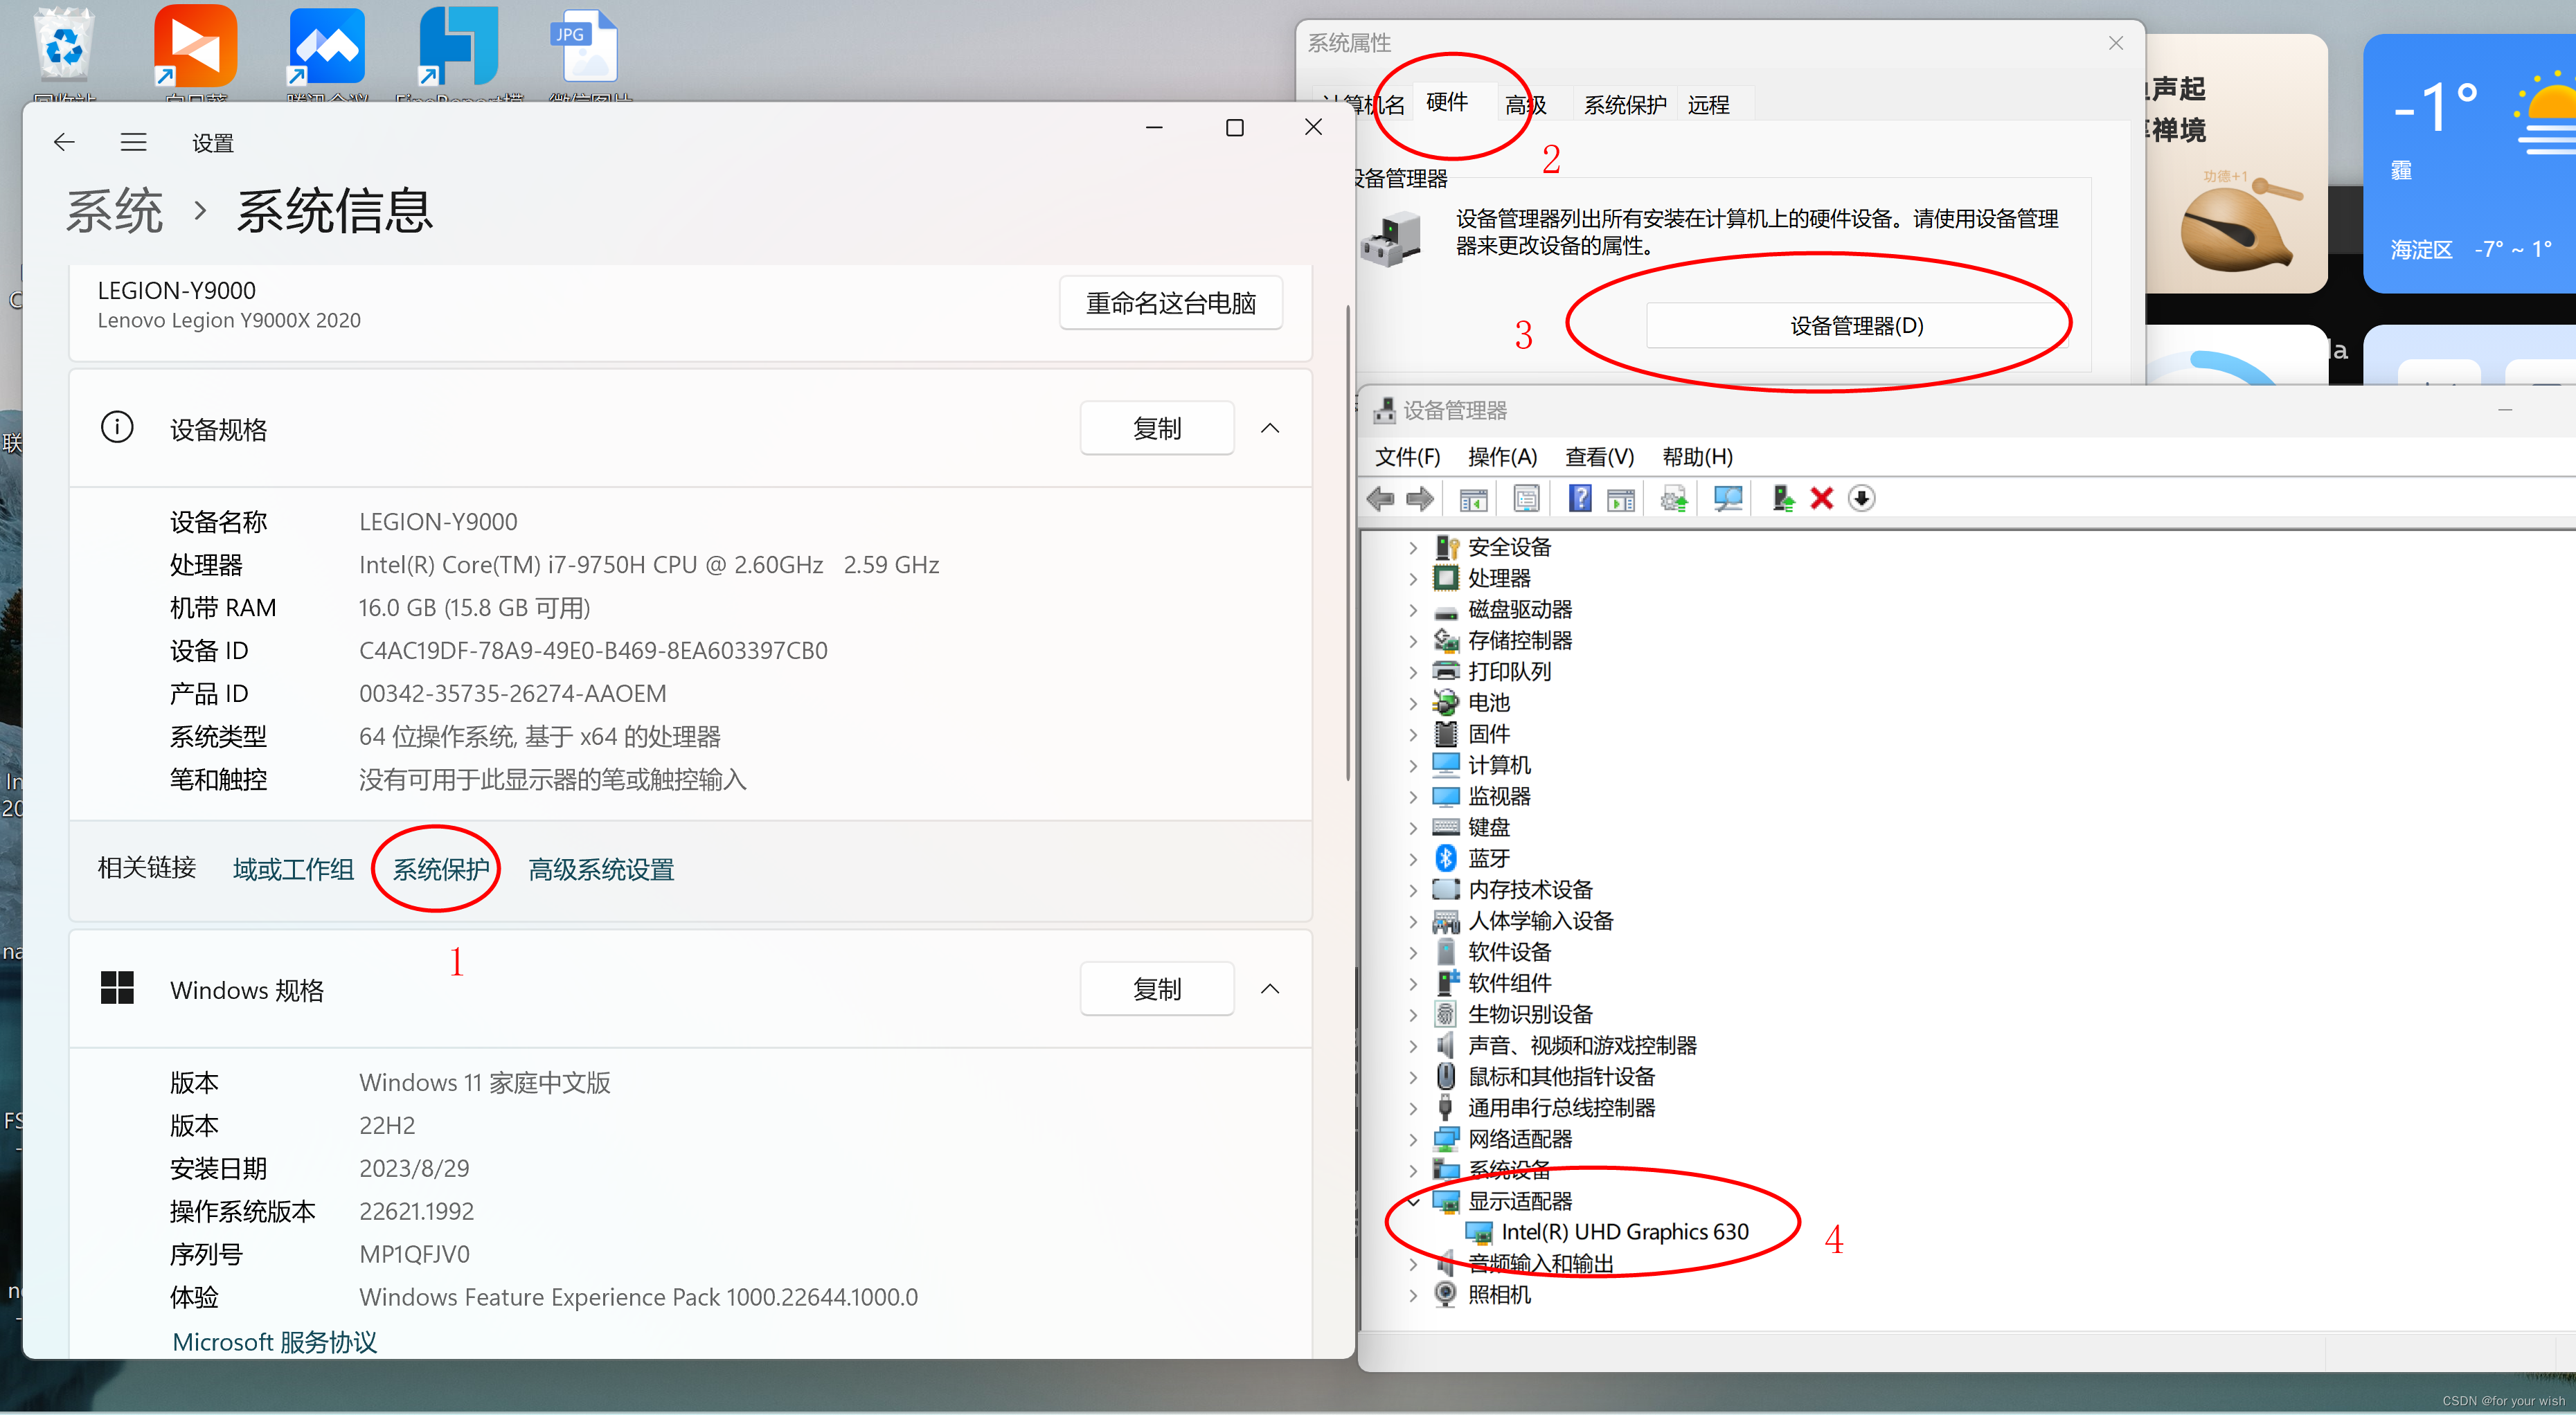Click 复制 button in 设备规格 section
2576x1415 pixels.
point(1157,428)
